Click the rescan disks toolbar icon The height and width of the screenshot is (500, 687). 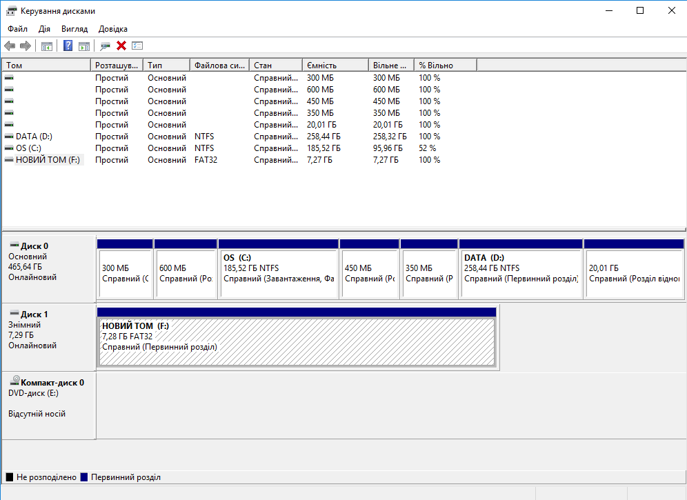(x=105, y=46)
